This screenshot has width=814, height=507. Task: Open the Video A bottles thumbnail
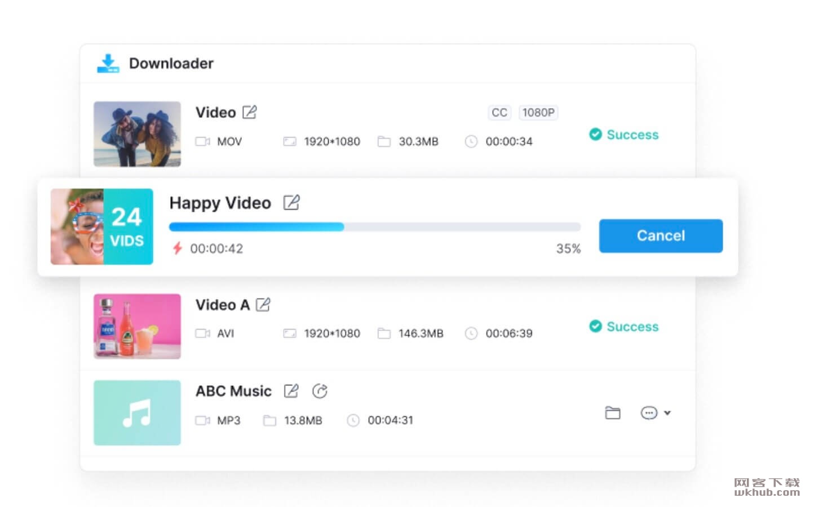[137, 326]
